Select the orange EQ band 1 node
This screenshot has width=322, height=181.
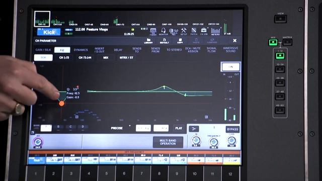click(x=61, y=104)
